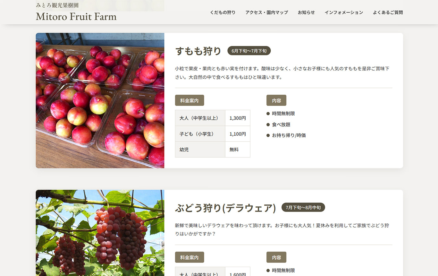
Task: Open the インフォメーション menu item
Action: (344, 13)
